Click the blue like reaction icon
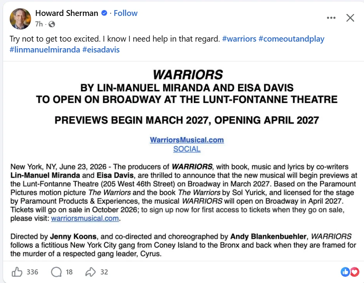Screen dimensions: 364x283 coord(345,272)
